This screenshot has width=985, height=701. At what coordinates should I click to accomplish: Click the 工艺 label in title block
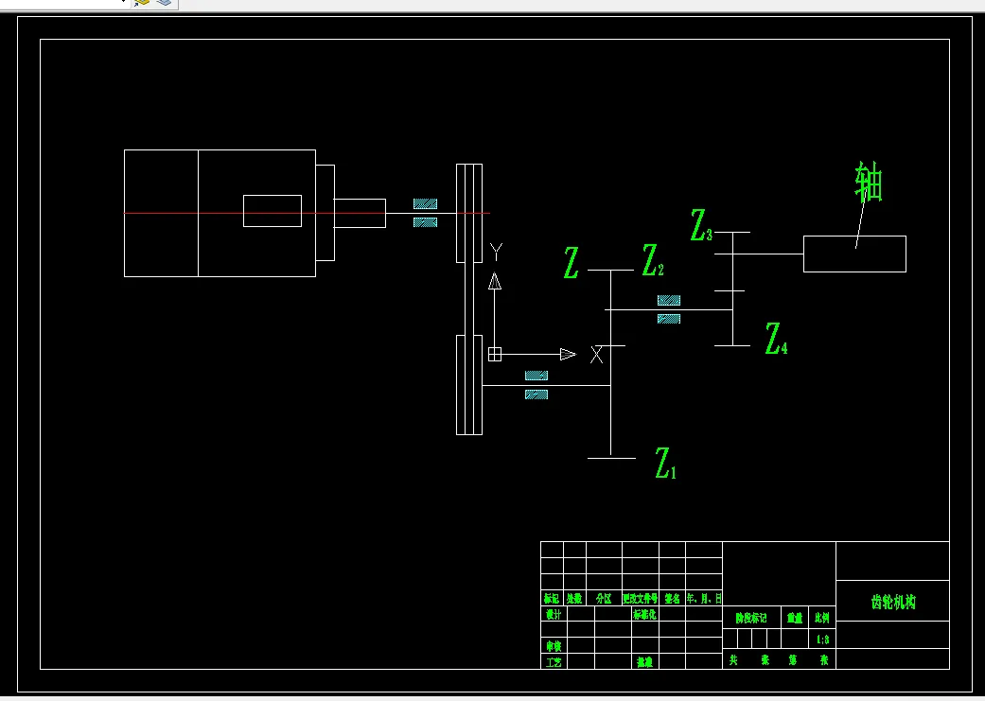(x=554, y=662)
